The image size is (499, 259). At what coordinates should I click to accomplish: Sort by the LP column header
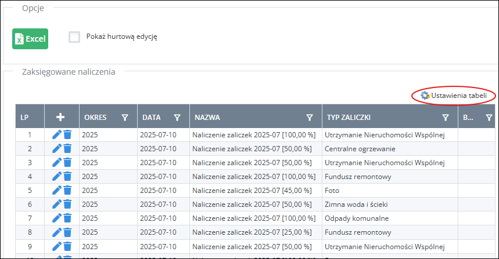tap(24, 117)
